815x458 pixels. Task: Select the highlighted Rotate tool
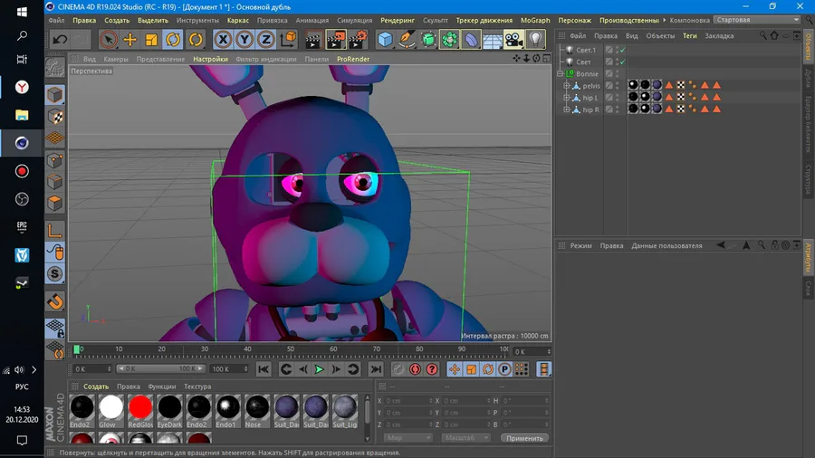click(173, 40)
